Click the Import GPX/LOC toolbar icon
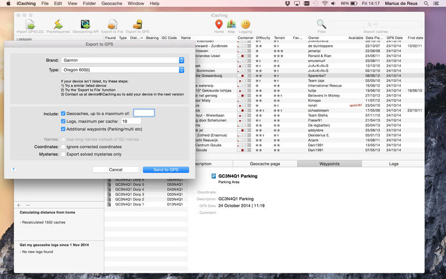Image resolution: width=446 pixels, height=279 pixels. (30, 25)
